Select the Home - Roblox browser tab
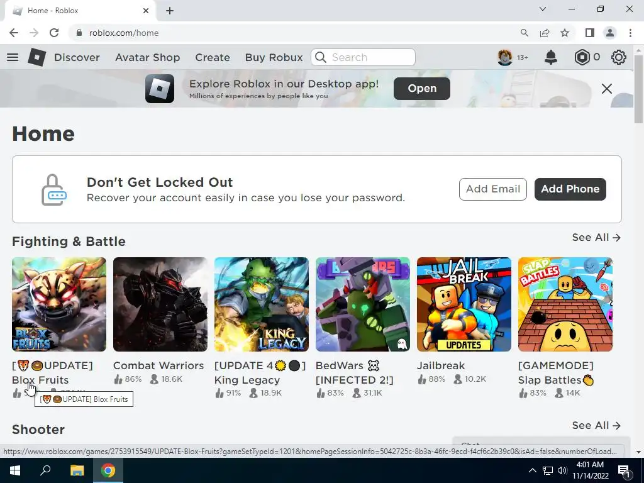Screen dimensions: 644x483 pos(80,11)
